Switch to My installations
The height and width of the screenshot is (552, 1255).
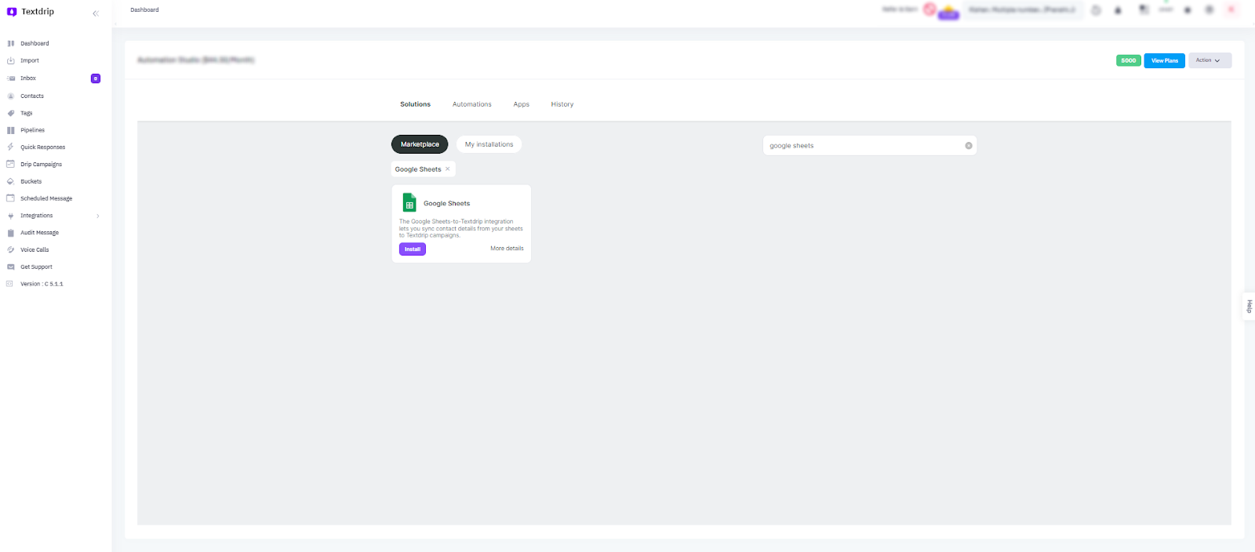tap(489, 144)
